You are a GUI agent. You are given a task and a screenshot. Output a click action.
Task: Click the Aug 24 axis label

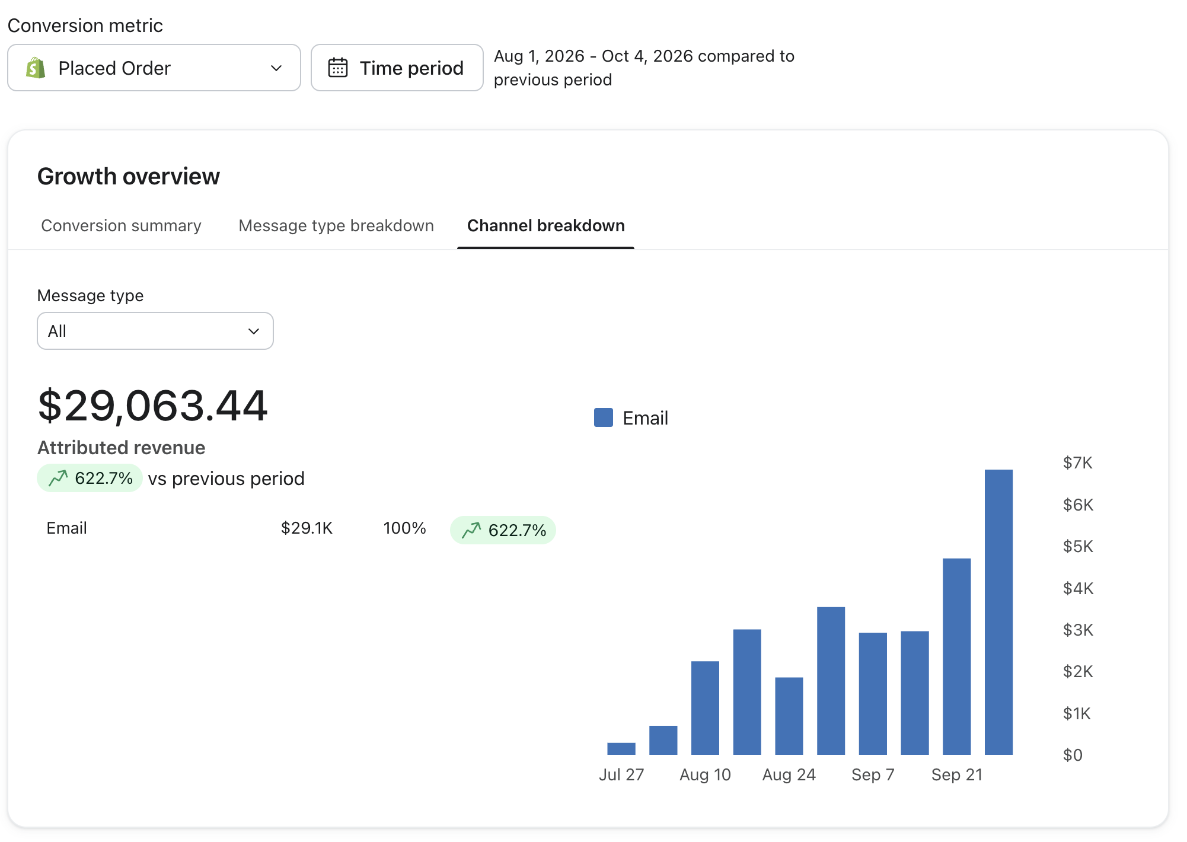click(789, 774)
